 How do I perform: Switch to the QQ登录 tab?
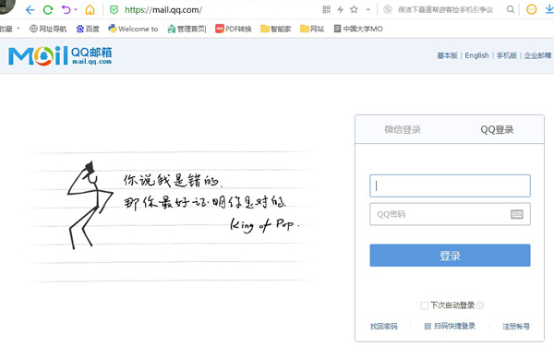click(x=497, y=129)
